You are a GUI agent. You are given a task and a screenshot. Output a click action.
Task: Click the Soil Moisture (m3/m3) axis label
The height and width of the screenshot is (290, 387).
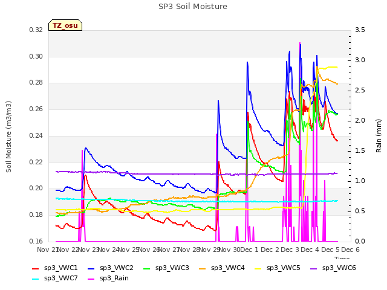pyautogui.click(x=8, y=137)
